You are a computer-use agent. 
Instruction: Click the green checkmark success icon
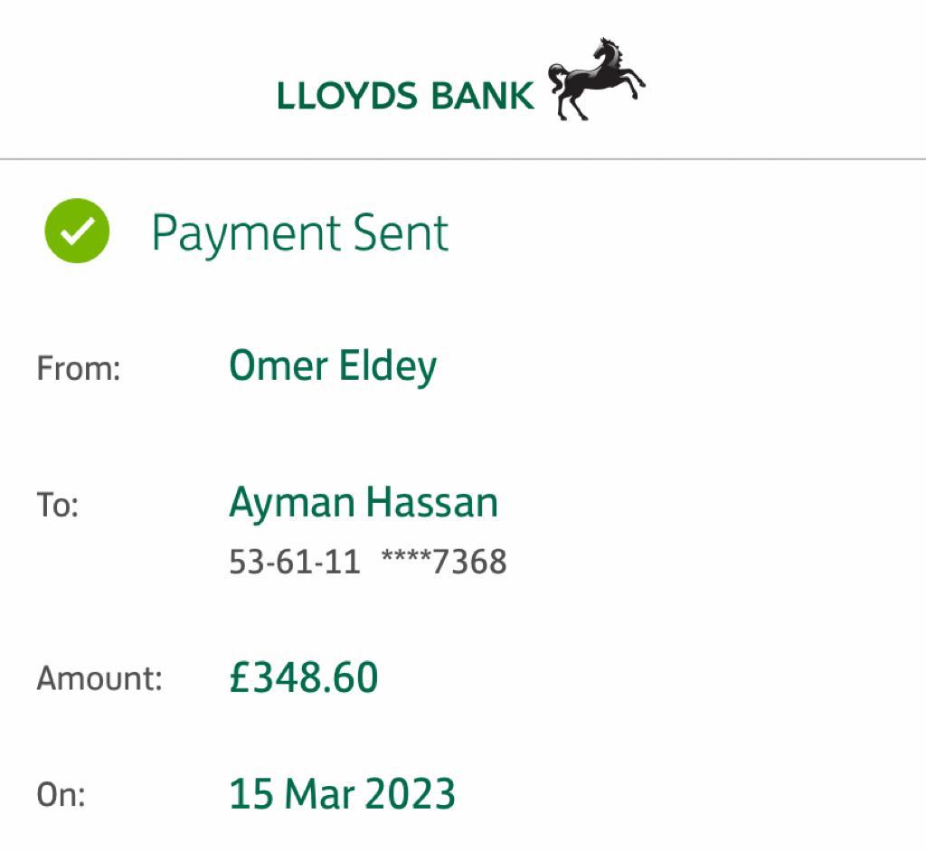(77, 231)
